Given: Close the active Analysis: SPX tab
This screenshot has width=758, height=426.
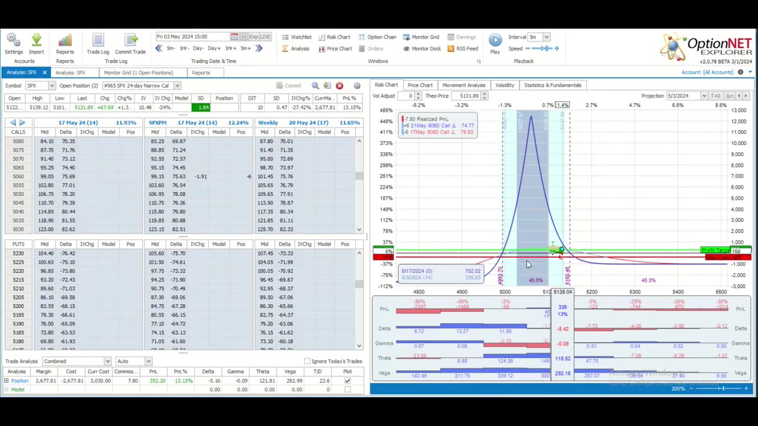Looking at the screenshot, I should click(44, 73).
